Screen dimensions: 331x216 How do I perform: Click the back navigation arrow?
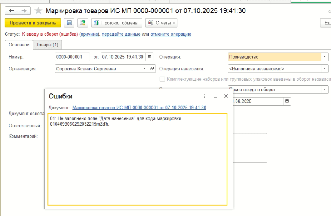click(12, 11)
